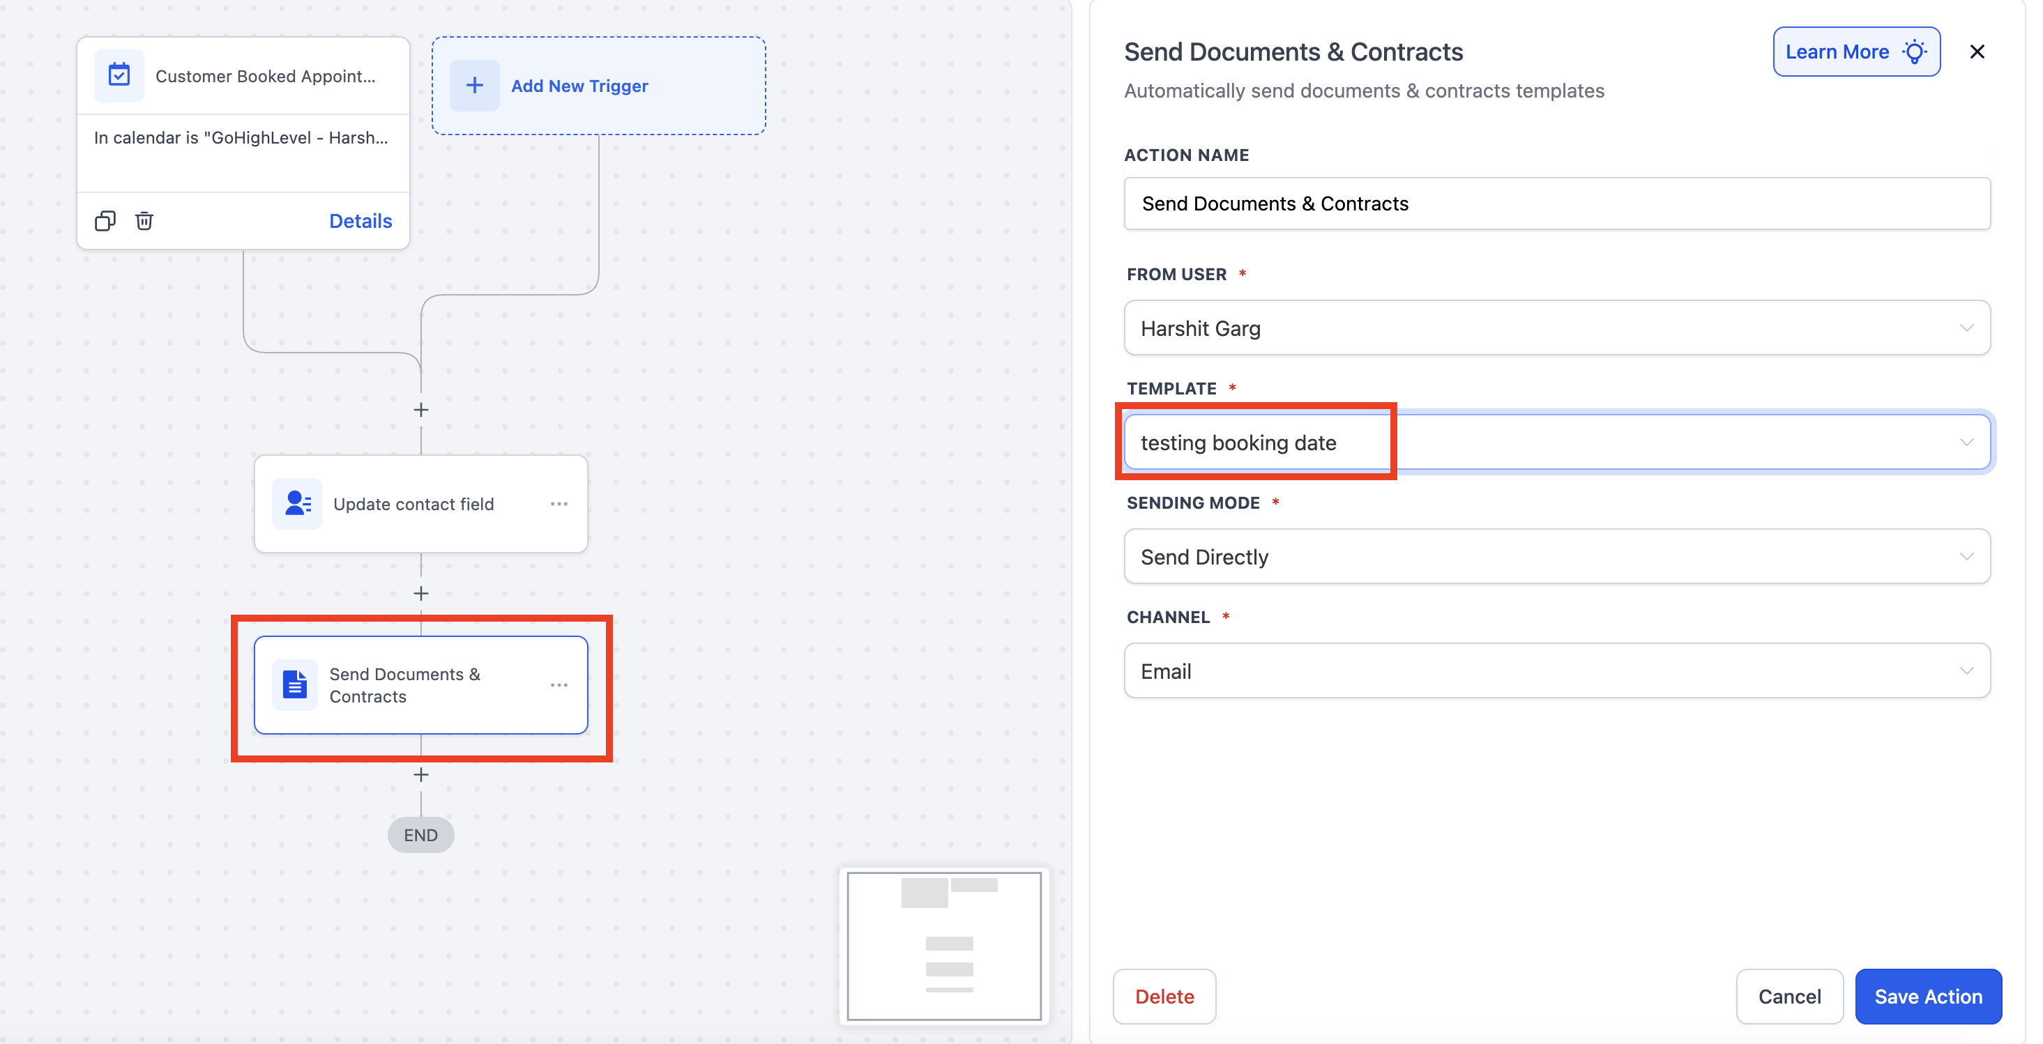Click the Send Documents & Contracts document icon
This screenshot has height=1044, width=2043.
(295, 685)
